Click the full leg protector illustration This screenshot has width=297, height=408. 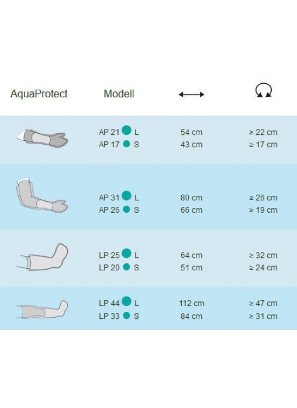point(42,310)
